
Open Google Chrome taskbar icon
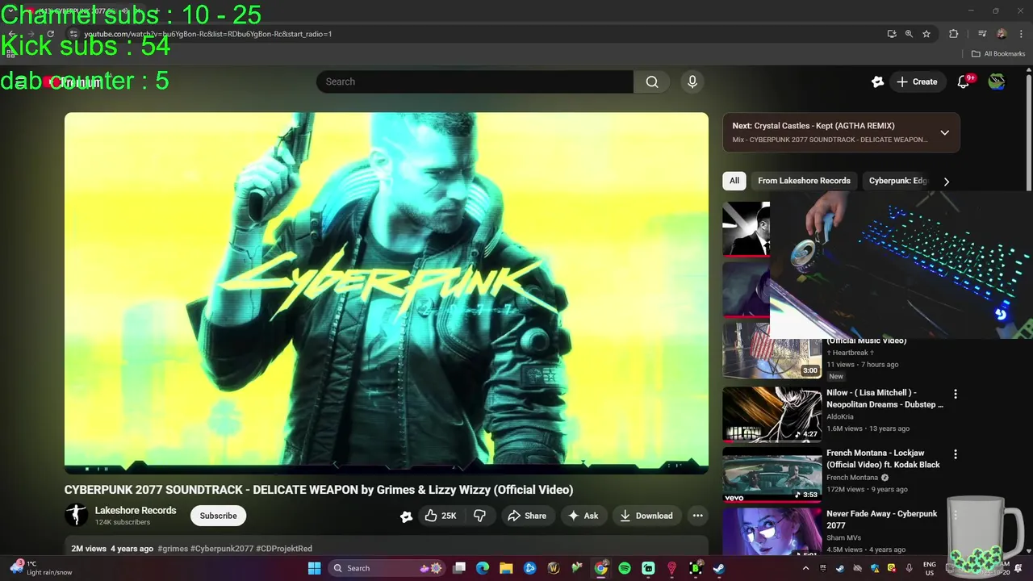coord(601,568)
